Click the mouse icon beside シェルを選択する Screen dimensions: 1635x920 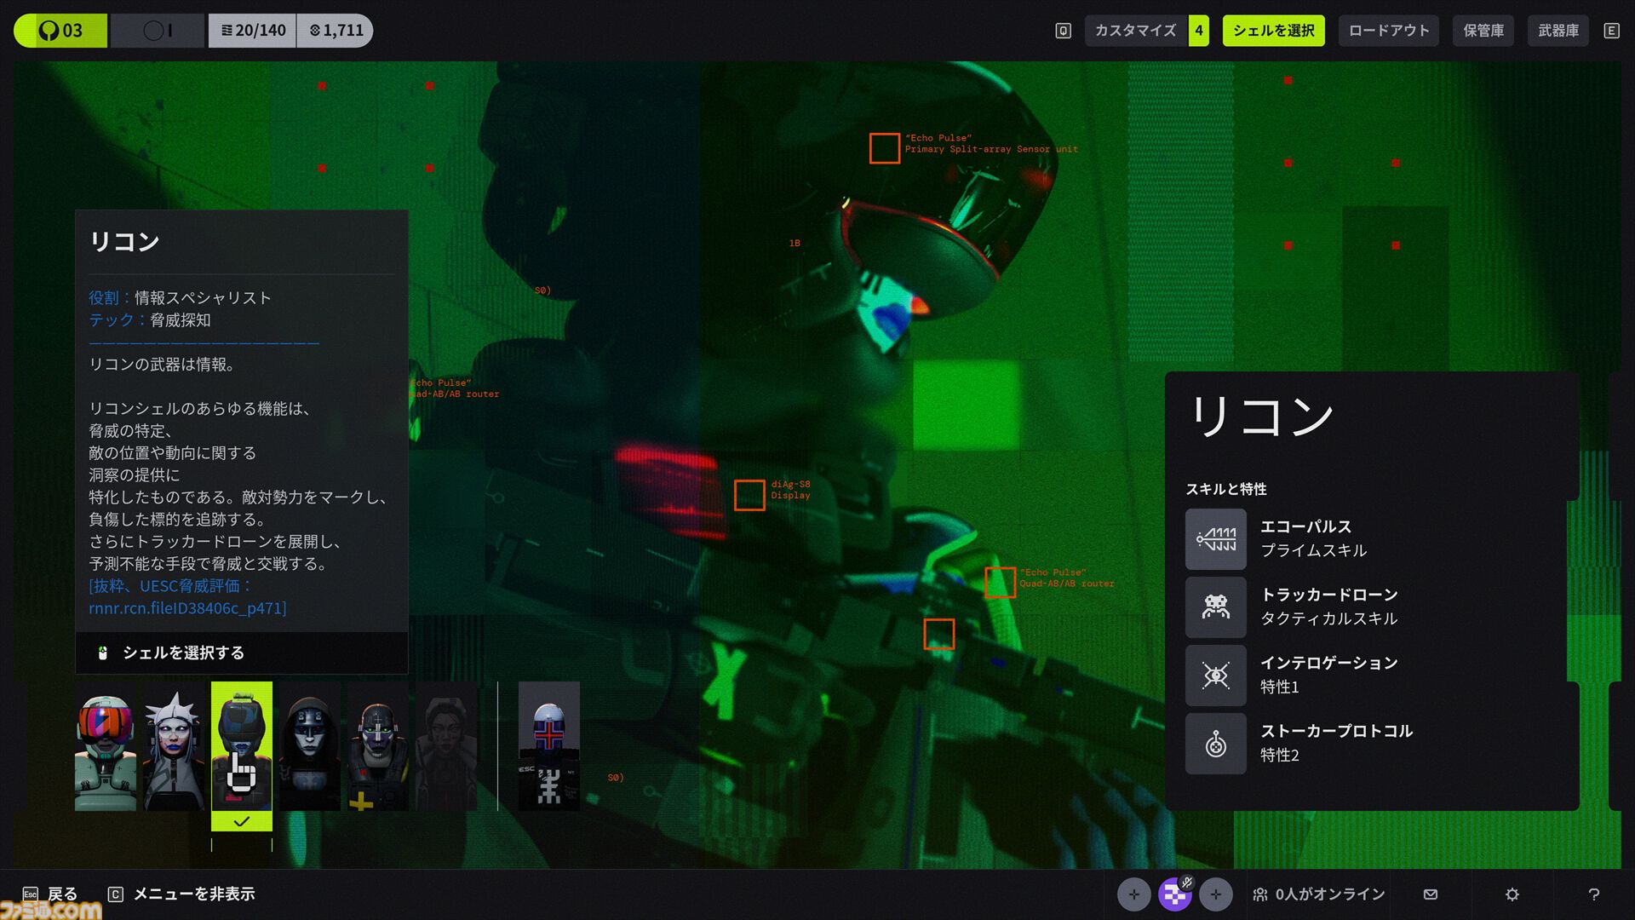[103, 653]
